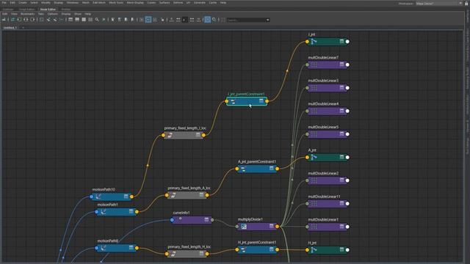Click the multDoubleLinear1 node name label
Image resolution: width=470 pixels, height=264 pixels.
tap(323, 220)
